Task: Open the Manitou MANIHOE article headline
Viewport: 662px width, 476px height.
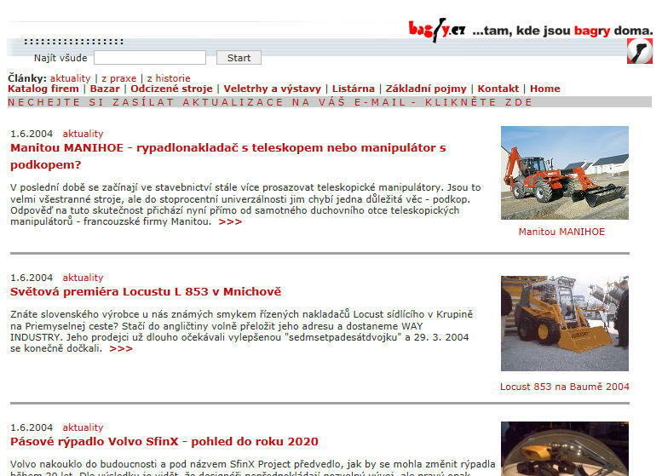Action: [x=228, y=156]
